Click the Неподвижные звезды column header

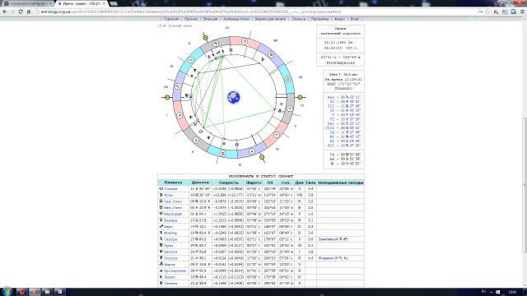point(340,183)
